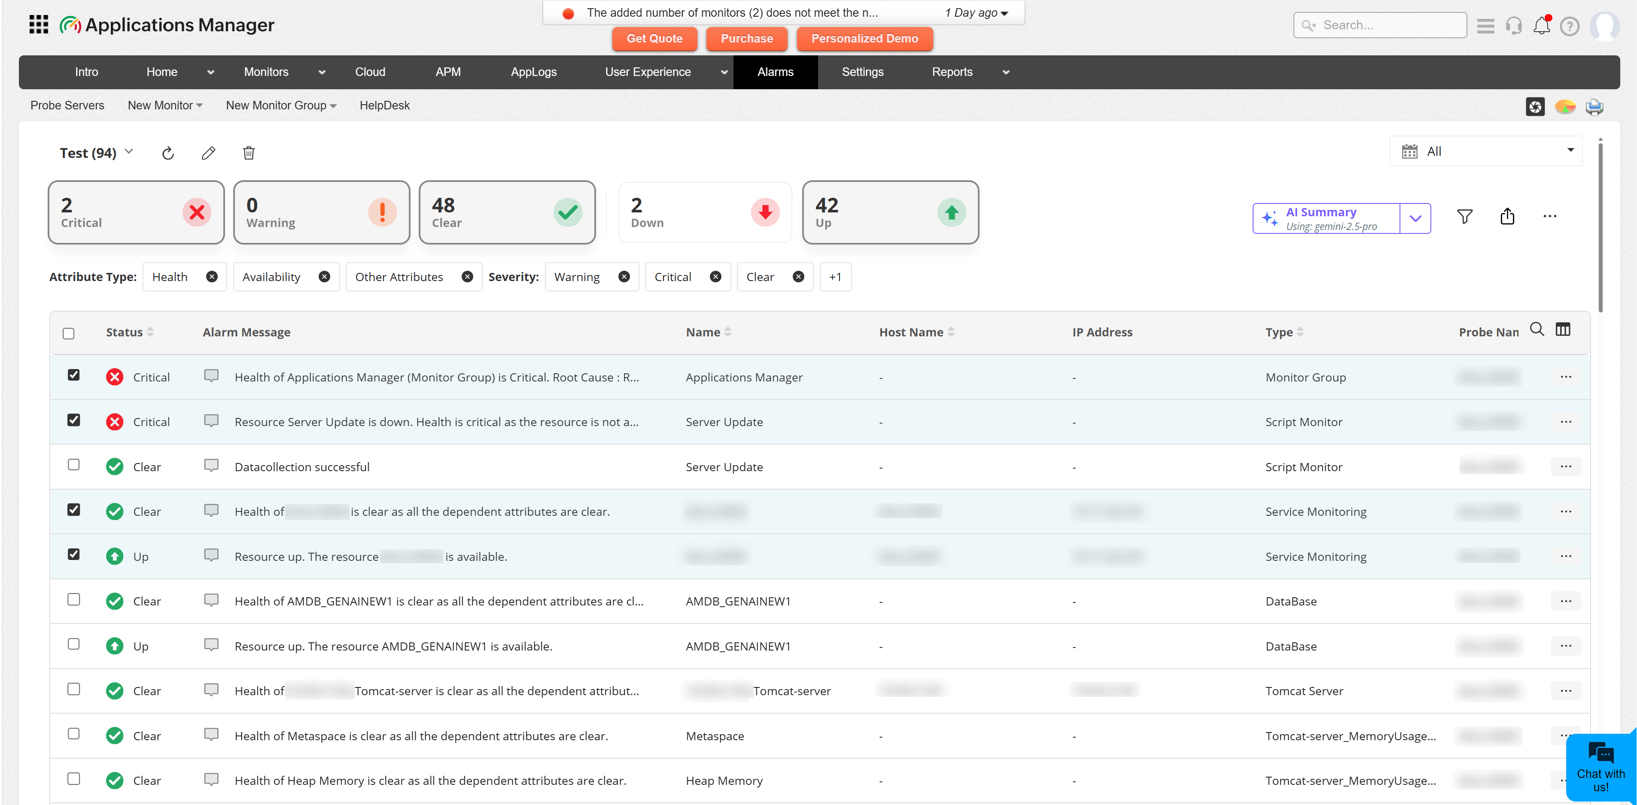1637x805 pixels.
Task: Remove the Other Attributes filter chip
Action: click(467, 277)
